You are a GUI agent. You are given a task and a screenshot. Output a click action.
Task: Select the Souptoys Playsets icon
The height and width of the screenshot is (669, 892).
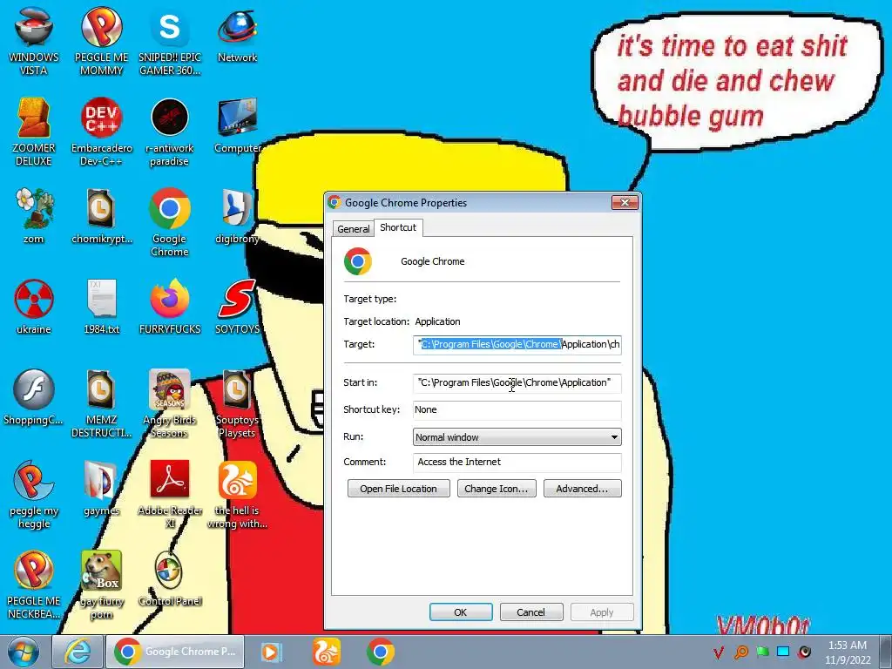click(237, 403)
